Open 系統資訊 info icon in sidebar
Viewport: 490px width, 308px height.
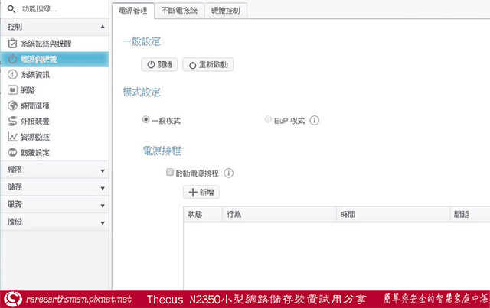pyautogui.click(x=12, y=74)
